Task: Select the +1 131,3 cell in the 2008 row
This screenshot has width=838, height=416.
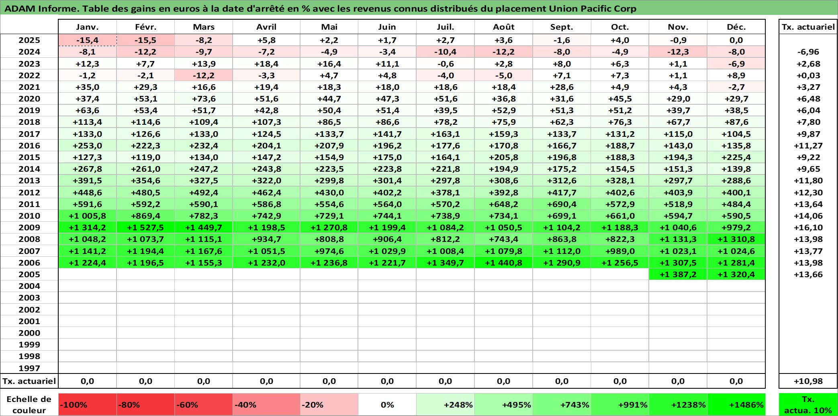Action: [678, 239]
